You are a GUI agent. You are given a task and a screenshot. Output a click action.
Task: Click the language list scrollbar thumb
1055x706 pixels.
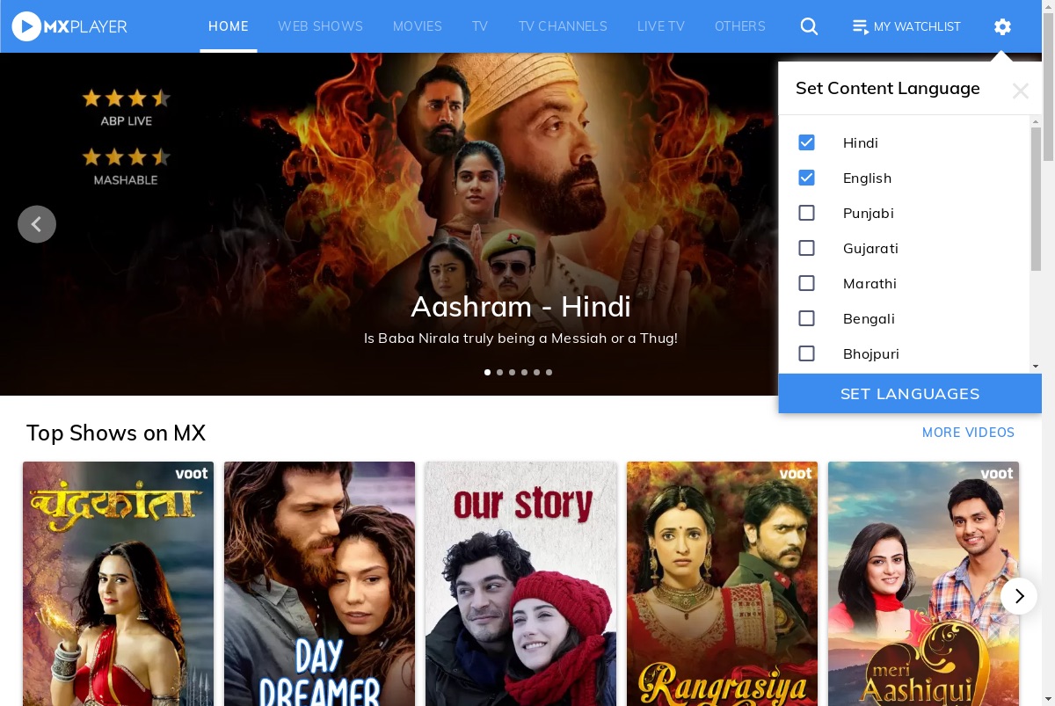coord(1036,198)
